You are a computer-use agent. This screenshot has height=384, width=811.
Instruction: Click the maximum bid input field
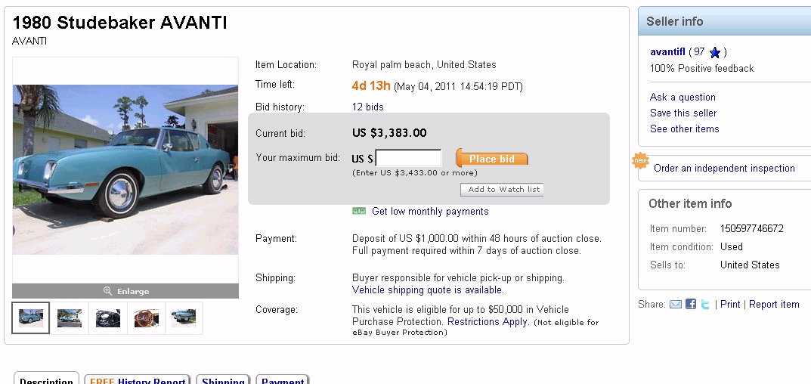click(x=409, y=159)
